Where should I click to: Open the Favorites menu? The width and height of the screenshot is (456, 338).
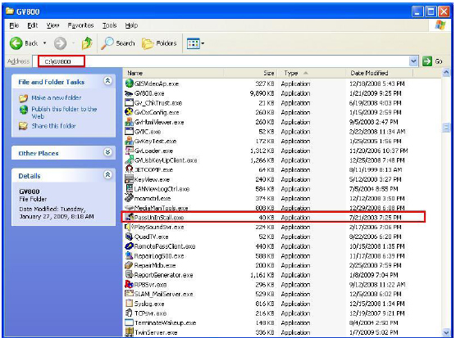coord(80,25)
